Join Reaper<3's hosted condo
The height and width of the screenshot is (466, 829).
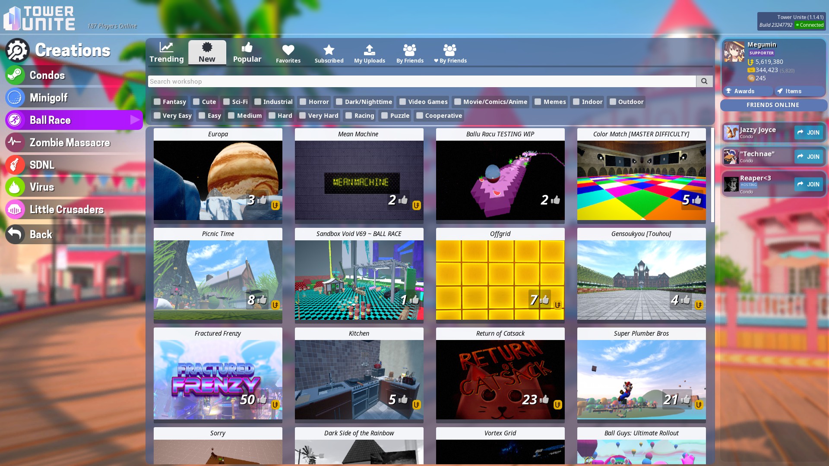point(809,184)
